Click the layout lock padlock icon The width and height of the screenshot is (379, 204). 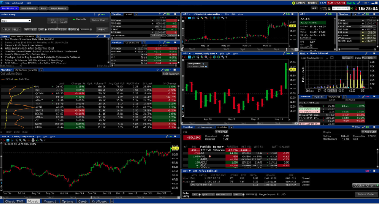(x=329, y=9)
